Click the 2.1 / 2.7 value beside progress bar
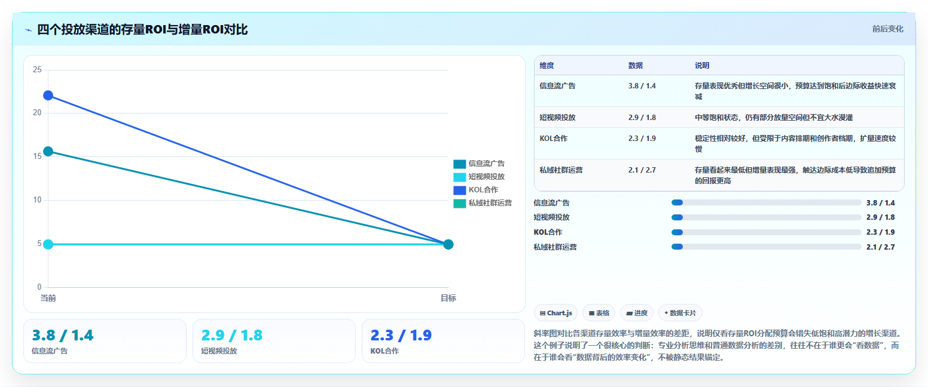Screen dimensions: 928x387 [881, 247]
